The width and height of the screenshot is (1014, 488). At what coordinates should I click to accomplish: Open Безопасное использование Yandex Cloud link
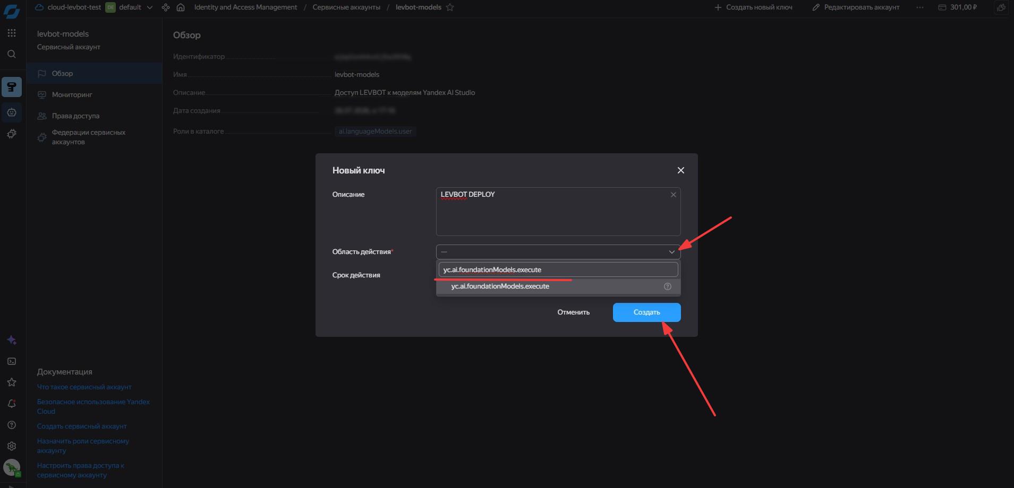tap(93, 407)
